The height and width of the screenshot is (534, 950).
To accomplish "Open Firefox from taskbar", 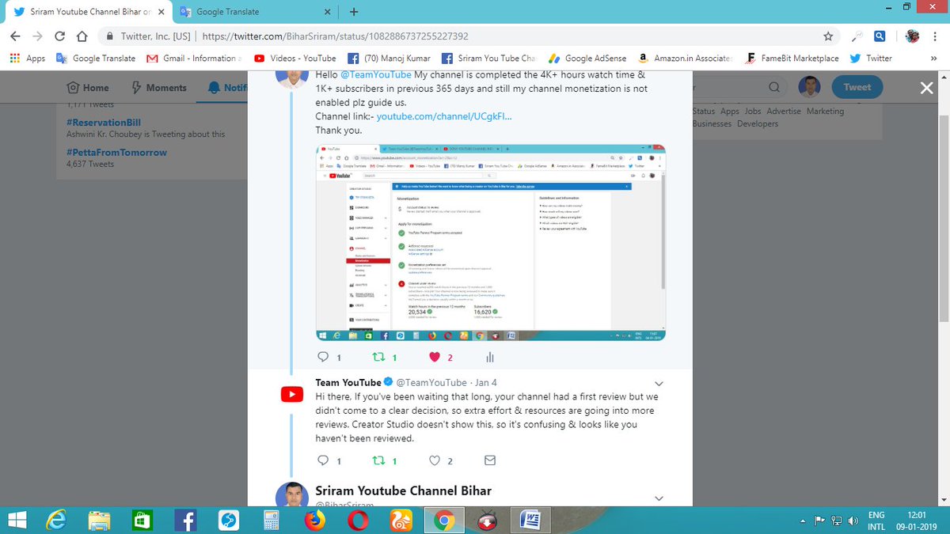I will (315, 520).
